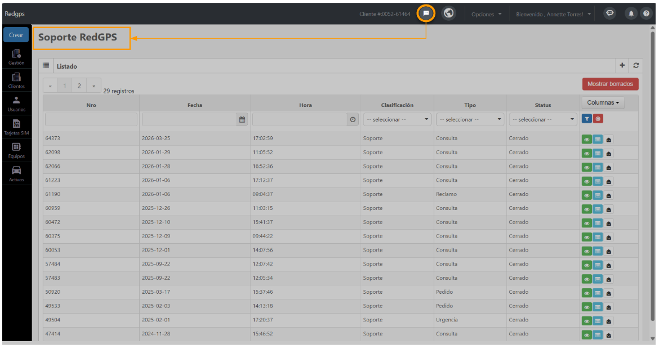The width and height of the screenshot is (659, 349).
Task: View ticket 61190 with green eye icon
Action: click(x=586, y=195)
